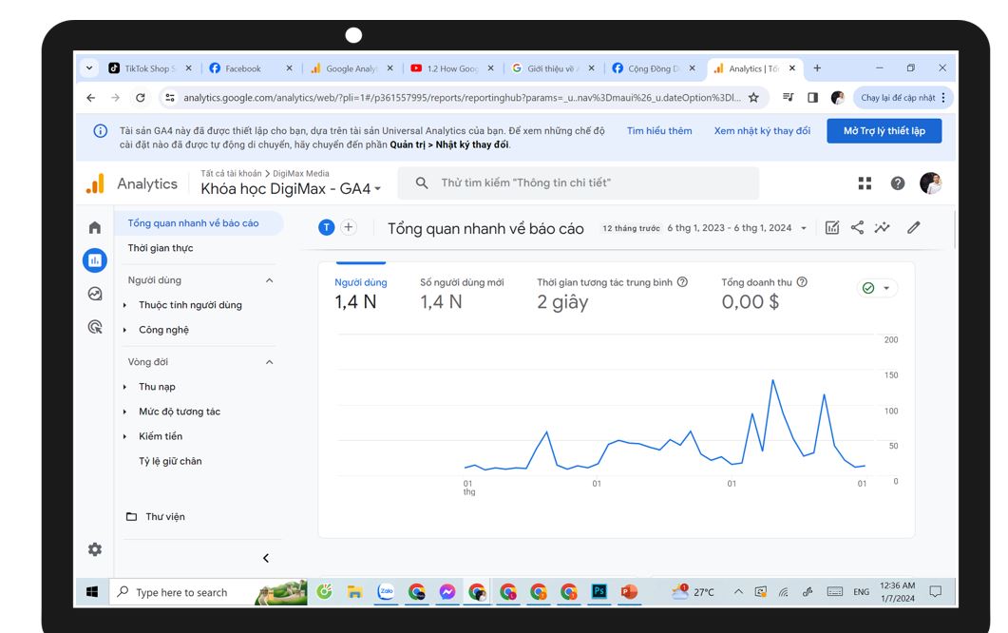Bookmark this page with star icon

point(753,98)
